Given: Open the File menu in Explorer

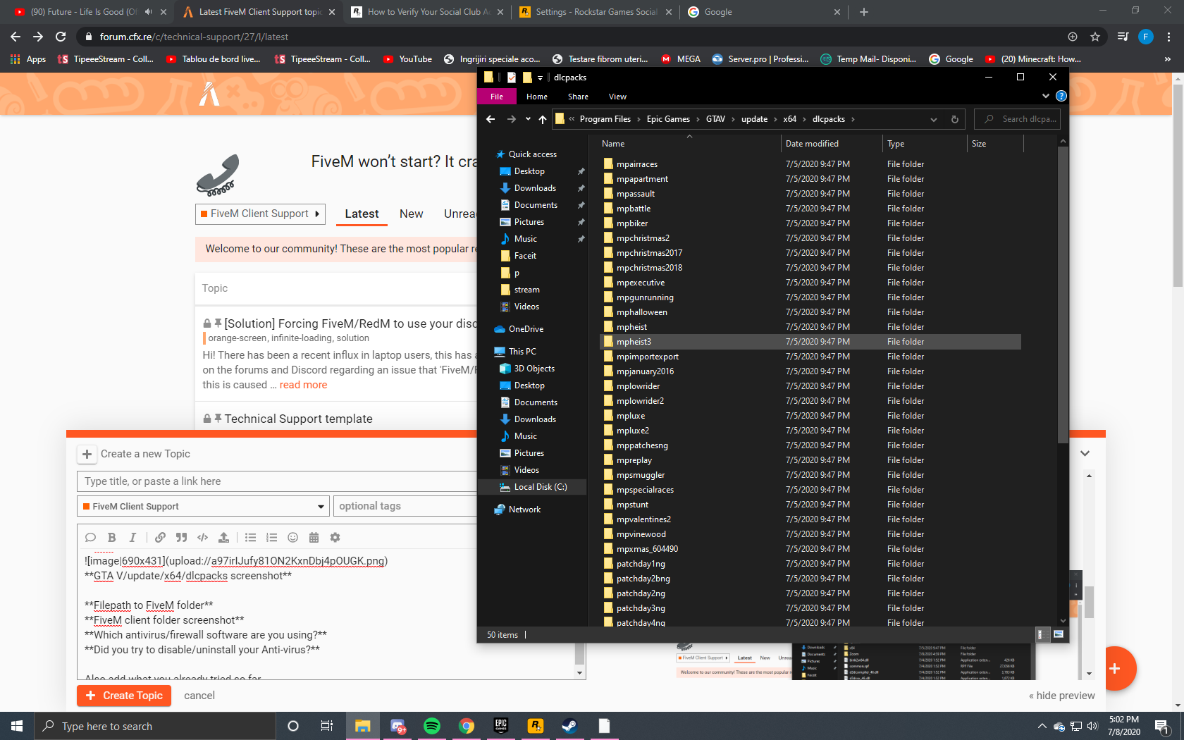Looking at the screenshot, I should pos(497,97).
